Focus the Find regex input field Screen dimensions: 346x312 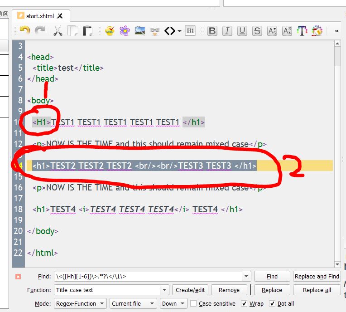tap(148, 276)
